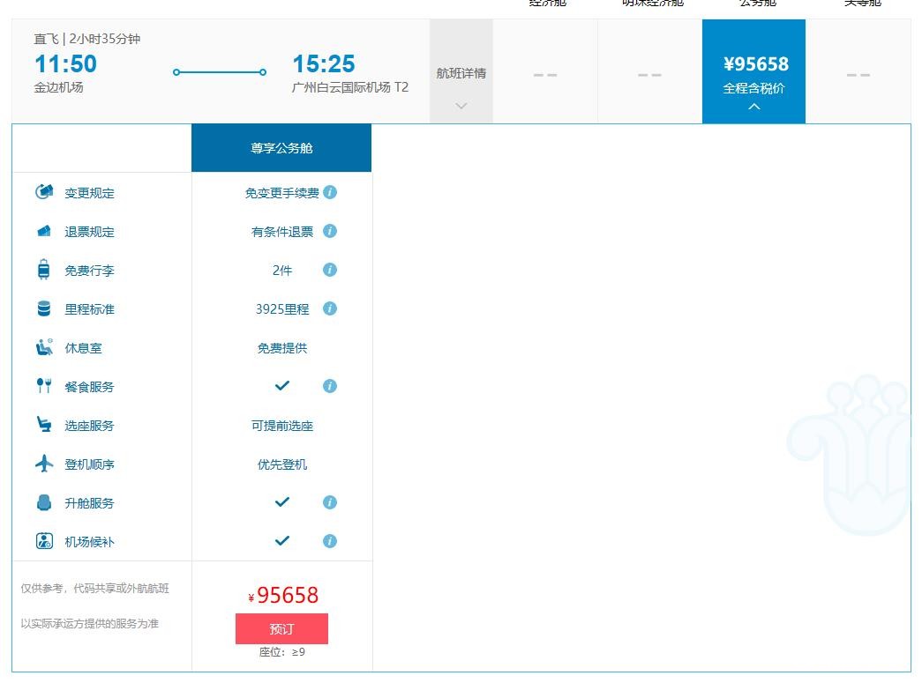Click checkmark in 升舱服务 row
922x683 pixels.
(x=282, y=502)
